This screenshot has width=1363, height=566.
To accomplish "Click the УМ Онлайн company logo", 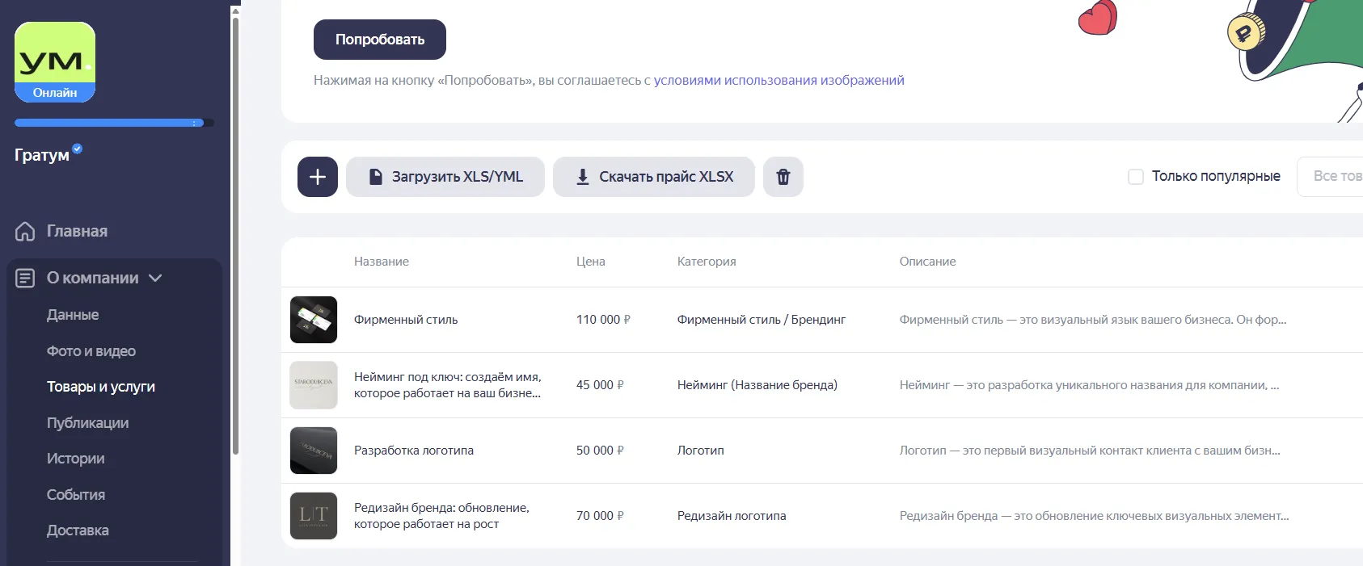I will (x=55, y=62).
